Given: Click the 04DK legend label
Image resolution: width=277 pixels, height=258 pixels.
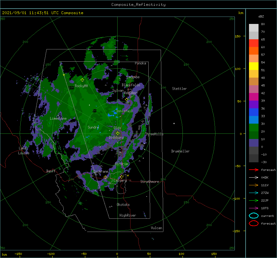Looking at the screenshot, I should (265, 178).
